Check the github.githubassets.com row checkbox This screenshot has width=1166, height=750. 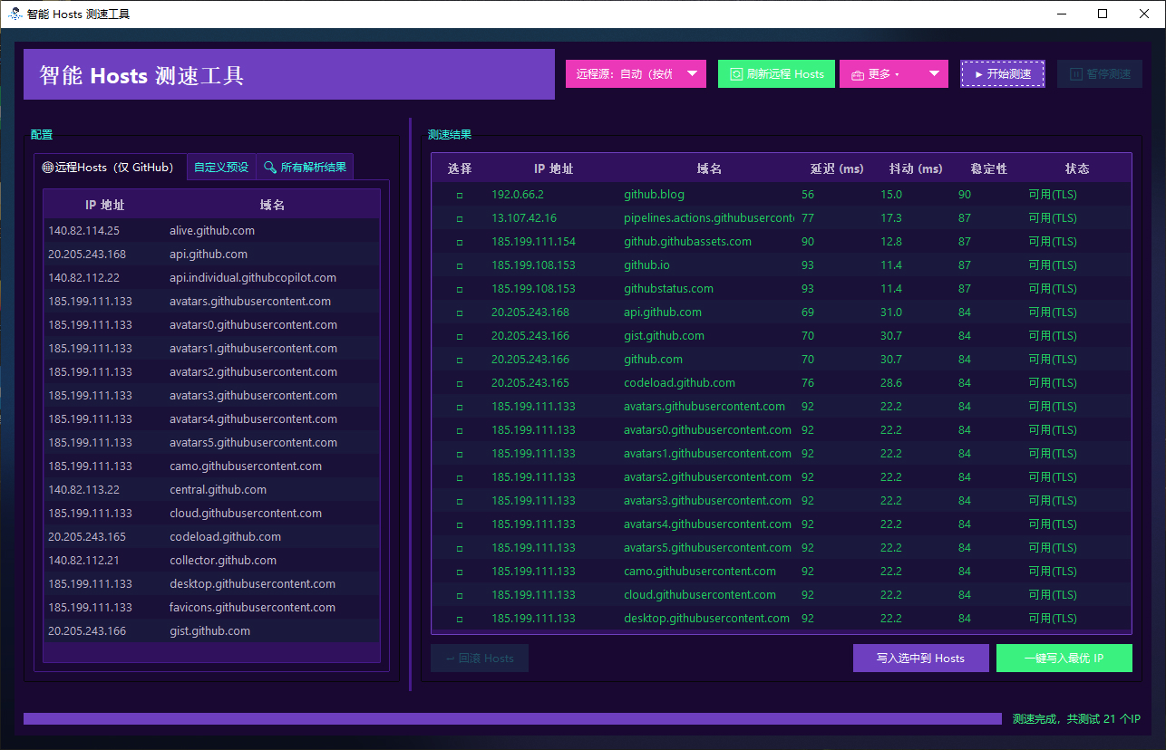point(459,242)
